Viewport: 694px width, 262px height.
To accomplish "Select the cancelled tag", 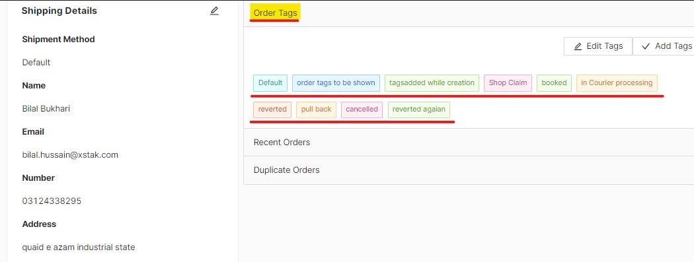I will 362,110.
